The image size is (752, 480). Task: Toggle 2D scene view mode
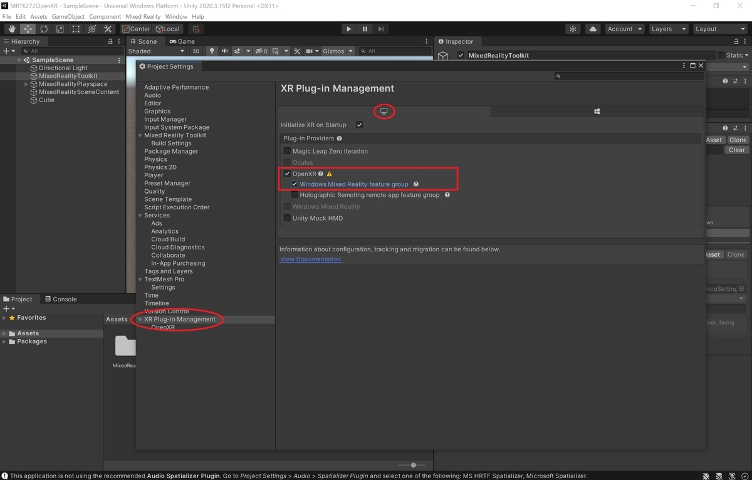point(196,51)
